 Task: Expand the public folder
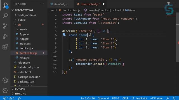tap(22, 20)
